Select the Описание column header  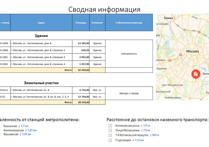coord(97,23)
